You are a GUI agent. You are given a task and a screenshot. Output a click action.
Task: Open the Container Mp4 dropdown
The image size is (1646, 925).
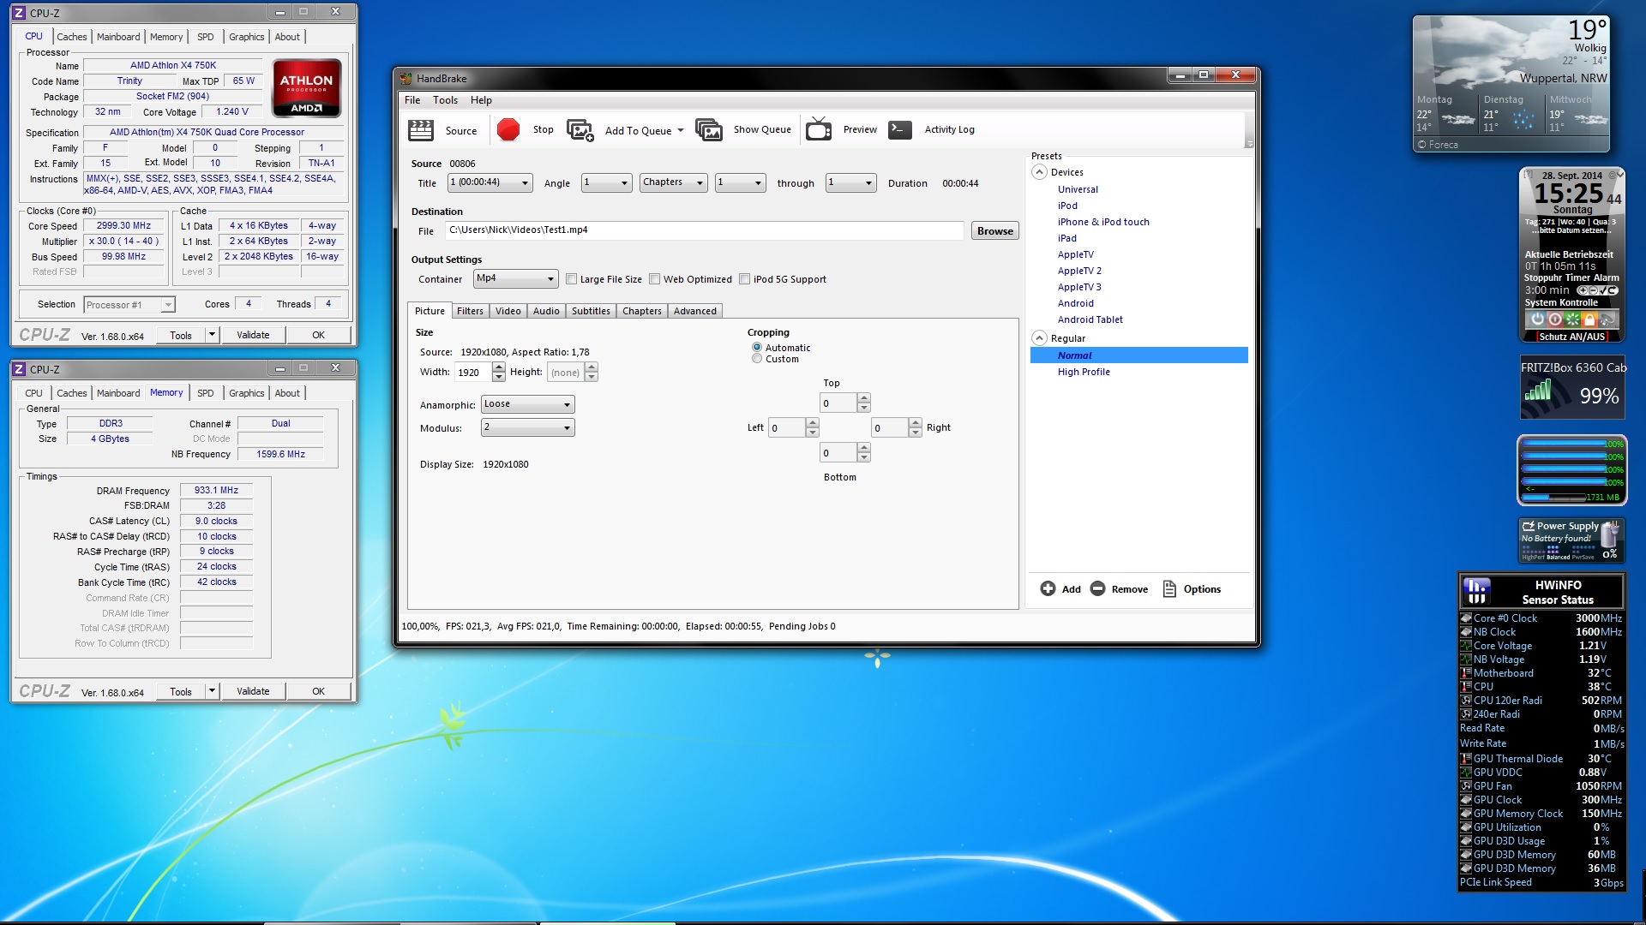pyautogui.click(x=516, y=278)
